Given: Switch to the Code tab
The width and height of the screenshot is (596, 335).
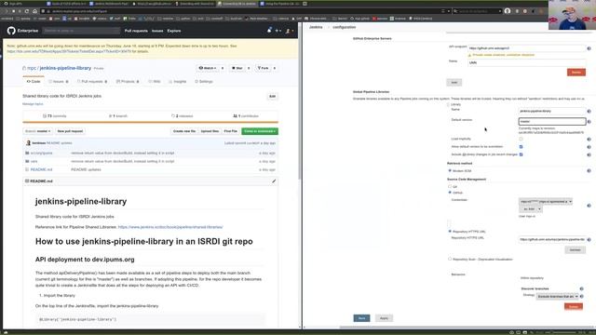Looking at the screenshot, I should [34, 82].
